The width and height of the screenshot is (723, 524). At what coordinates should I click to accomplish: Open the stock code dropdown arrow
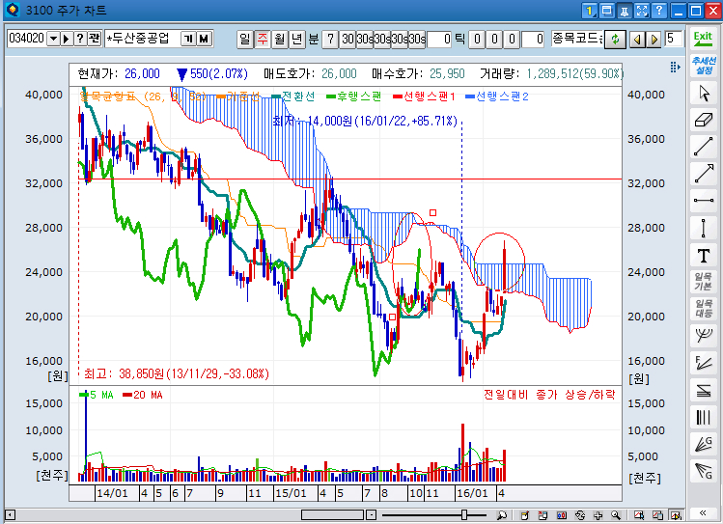point(53,39)
